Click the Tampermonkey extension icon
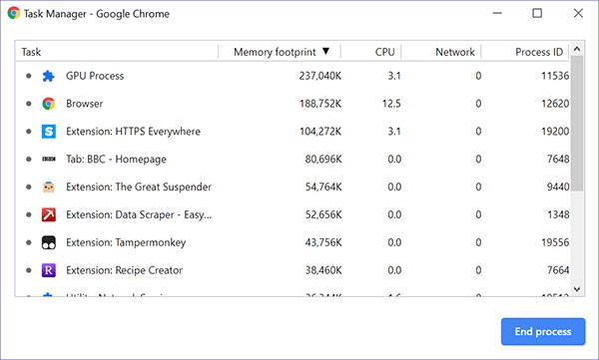 point(49,242)
